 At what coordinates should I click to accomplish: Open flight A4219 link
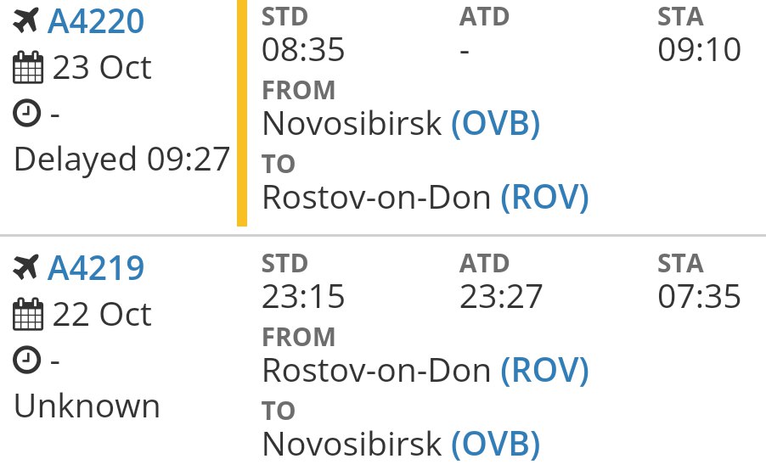click(96, 268)
